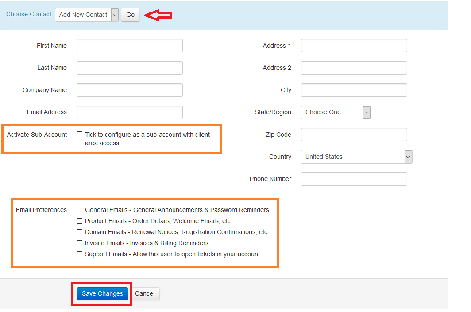The image size is (471, 312).
Task: Click the Address 1 field
Action: tap(354, 46)
